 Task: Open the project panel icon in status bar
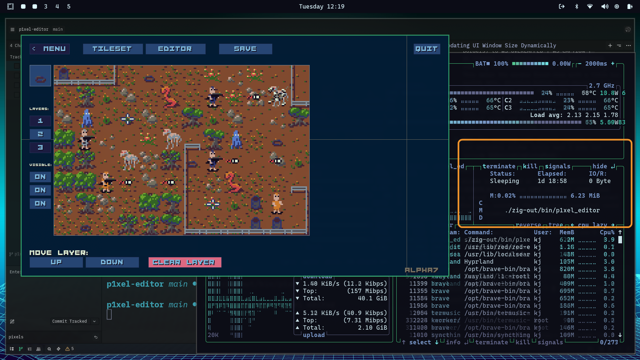12,349
